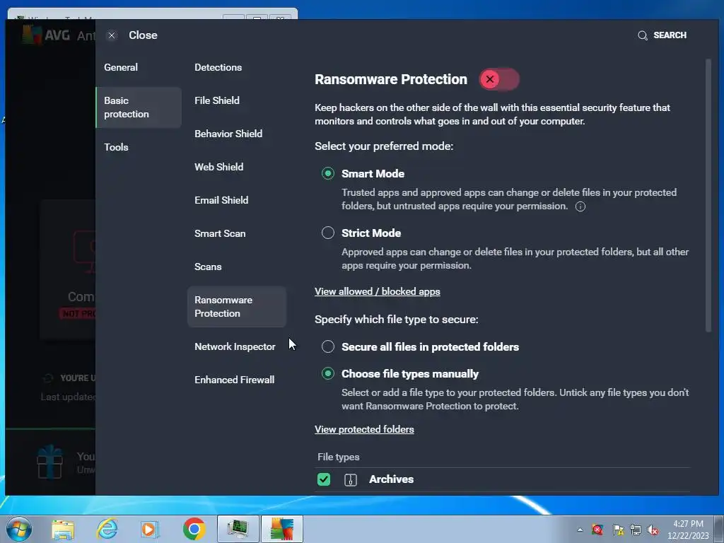724x543 pixels.
Task: Open the Scans settings page
Action: 208,267
